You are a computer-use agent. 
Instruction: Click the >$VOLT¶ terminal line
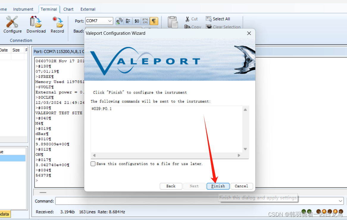tap(44, 87)
